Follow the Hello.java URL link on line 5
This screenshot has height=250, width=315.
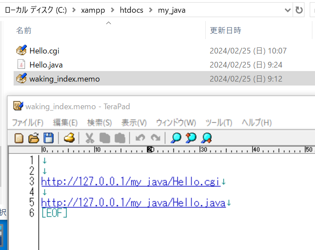point(133,202)
